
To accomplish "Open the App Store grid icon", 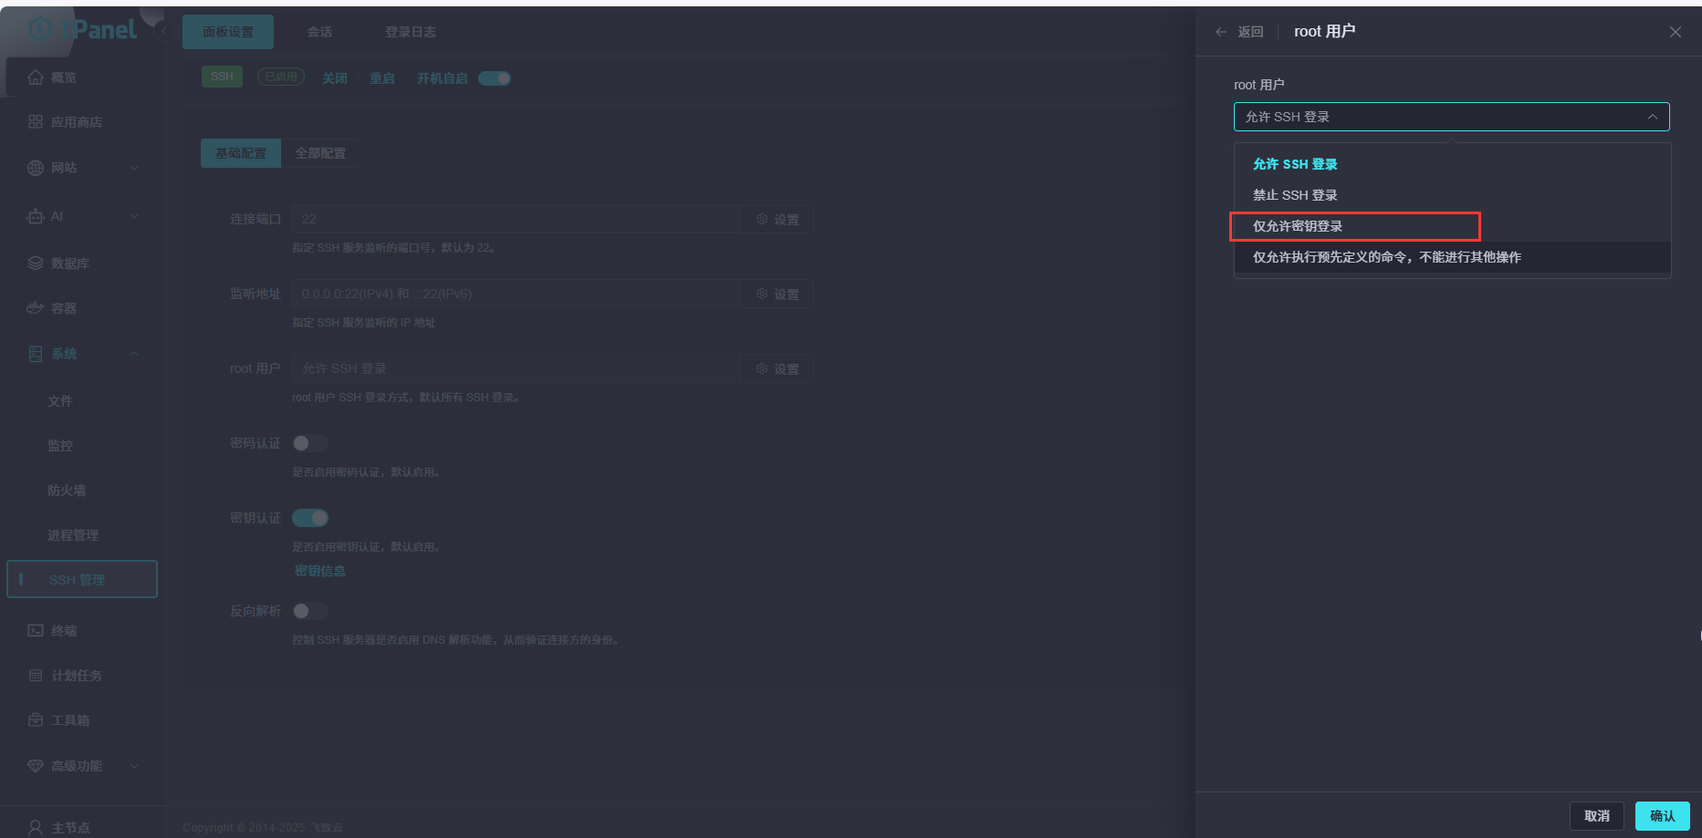I will (36, 122).
